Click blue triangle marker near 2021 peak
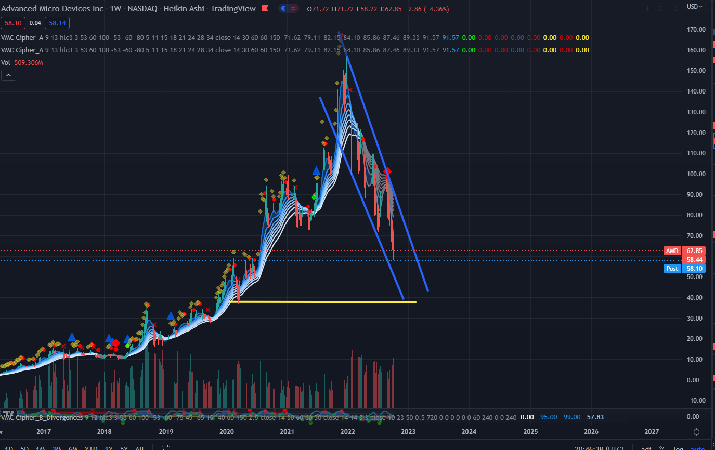 pos(316,170)
